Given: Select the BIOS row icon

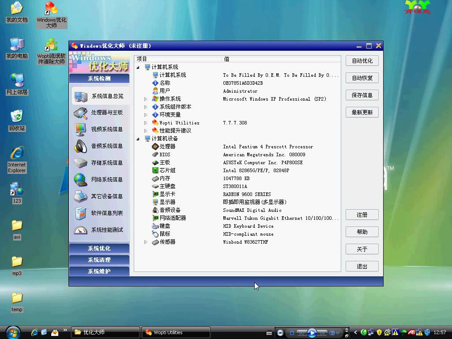Looking at the screenshot, I should click(155, 154).
